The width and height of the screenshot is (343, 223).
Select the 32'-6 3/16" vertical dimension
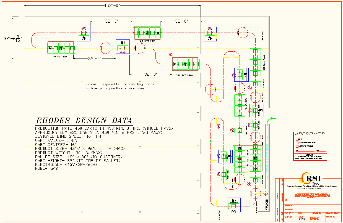pos(12,38)
